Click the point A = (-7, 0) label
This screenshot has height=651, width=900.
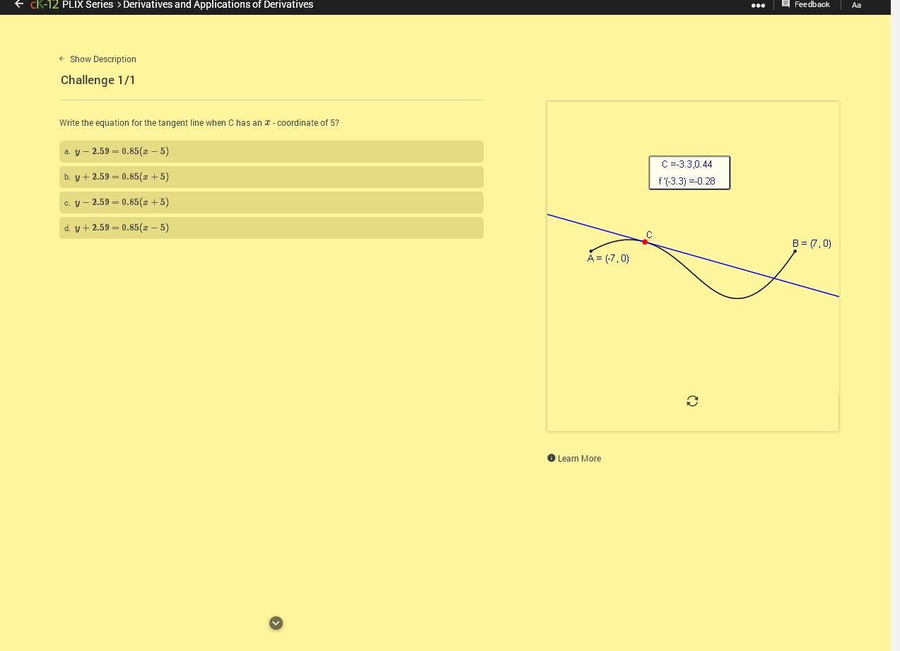(x=608, y=258)
